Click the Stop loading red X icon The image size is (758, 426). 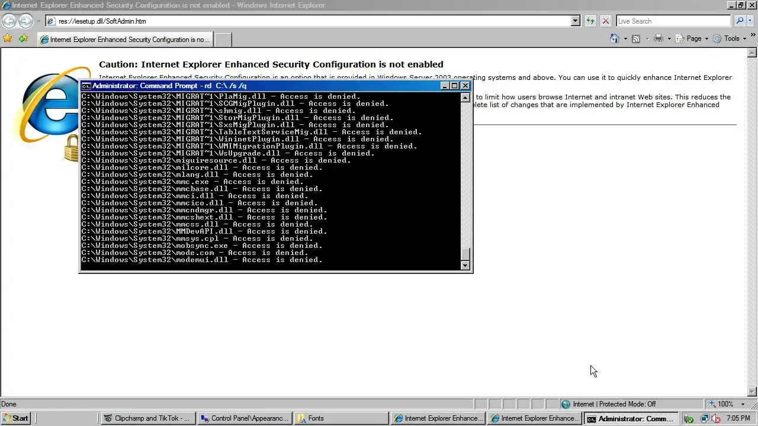pyautogui.click(x=605, y=21)
